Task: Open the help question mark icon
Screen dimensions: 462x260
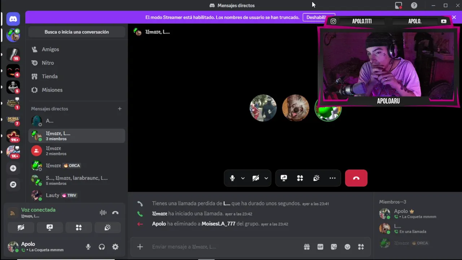Action: tap(414, 5)
